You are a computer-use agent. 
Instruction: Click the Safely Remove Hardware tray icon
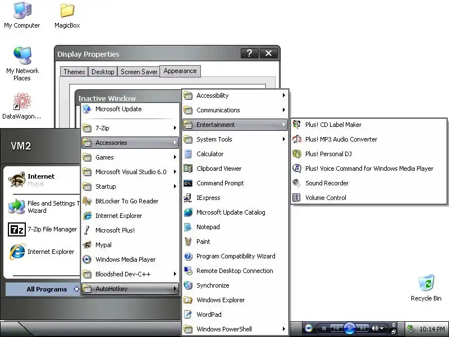coord(411,329)
